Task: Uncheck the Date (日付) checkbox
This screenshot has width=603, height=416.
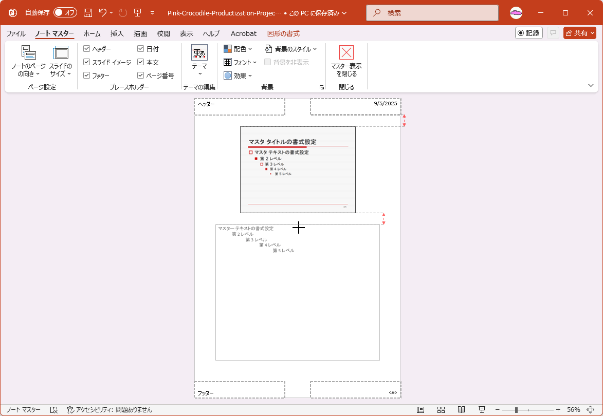Action: point(140,49)
